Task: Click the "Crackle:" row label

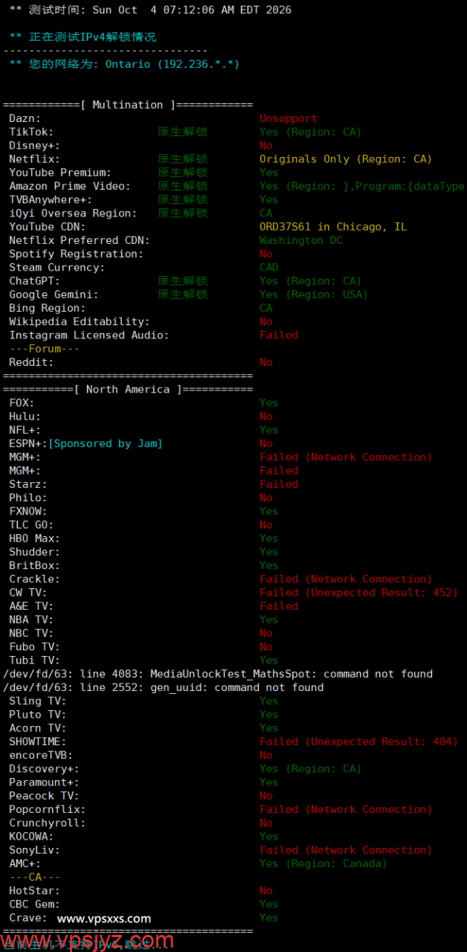Action: [34, 579]
